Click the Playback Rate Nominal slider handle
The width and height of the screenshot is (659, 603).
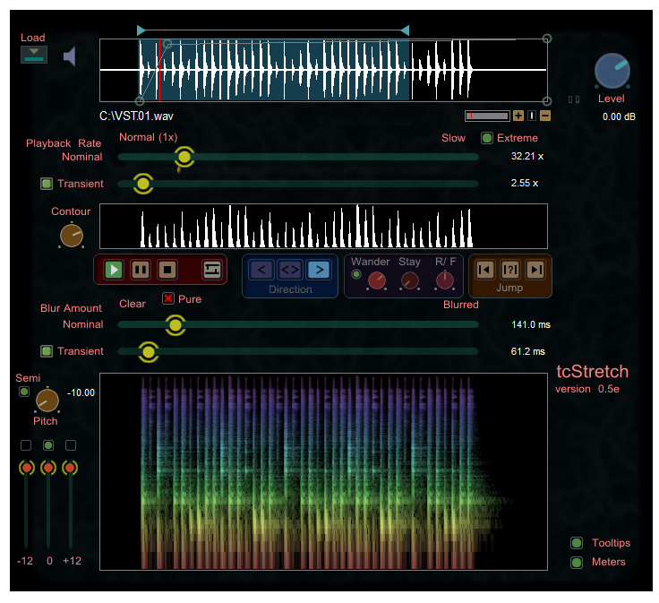[184, 157]
